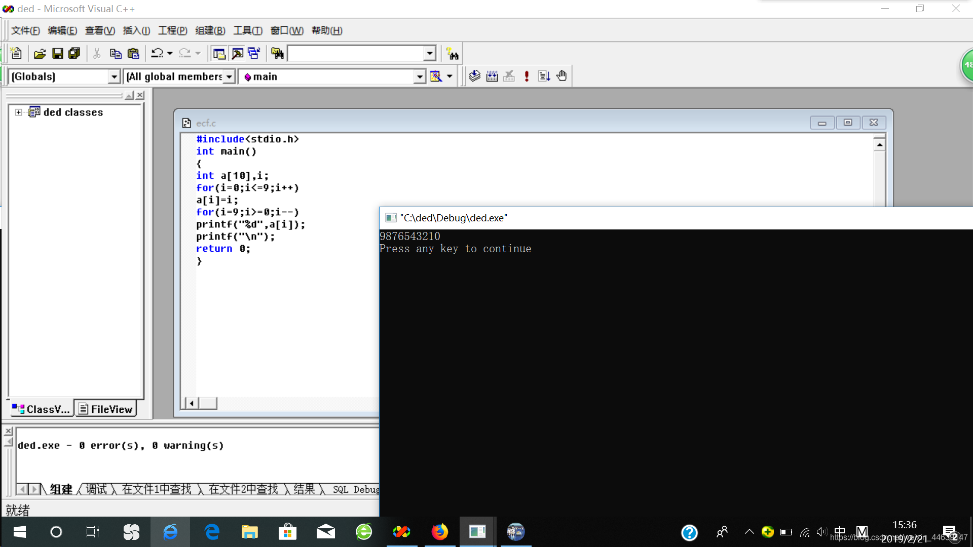Image resolution: width=973 pixels, height=547 pixels.
Task: Open the WizardBar actions dropdown arrow
Action: [450, 76]
